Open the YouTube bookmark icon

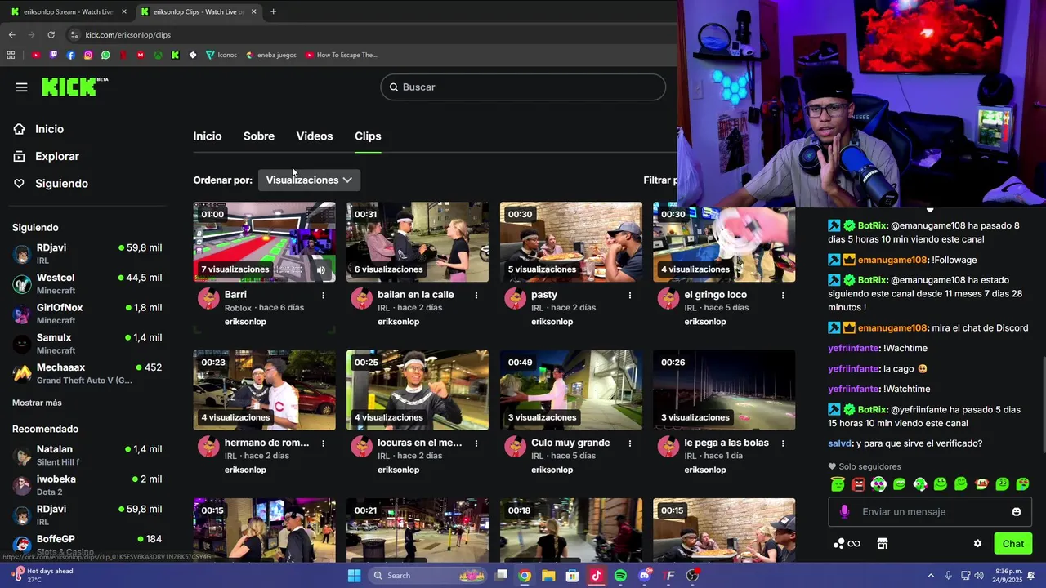click(x=35, y=55)
